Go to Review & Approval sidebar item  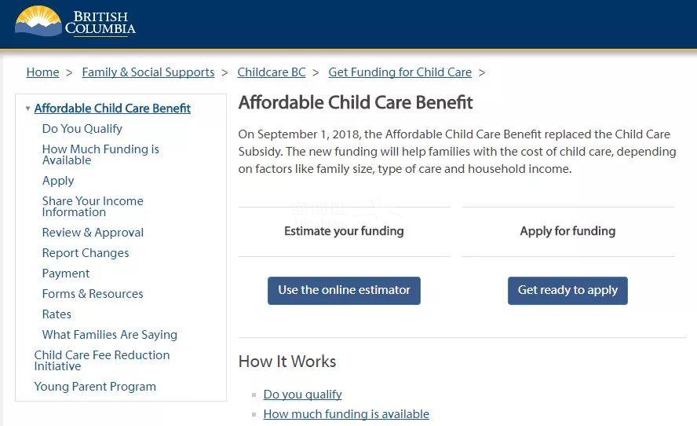point(93,233)
